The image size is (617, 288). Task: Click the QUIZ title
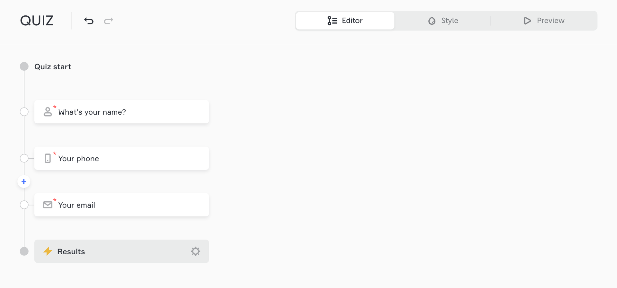point(37,21)
